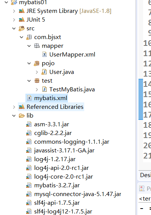This screenshot has height=215, width=151.
Task: Click the commons-logging jar icon
Action: 29,142
